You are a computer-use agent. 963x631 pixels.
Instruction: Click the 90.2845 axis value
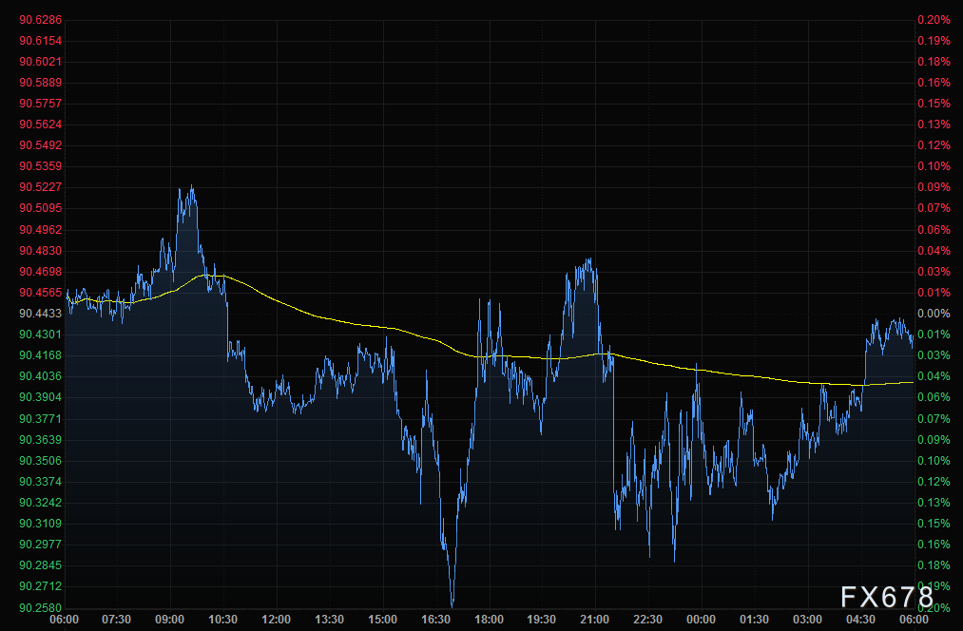coord(41,564)
